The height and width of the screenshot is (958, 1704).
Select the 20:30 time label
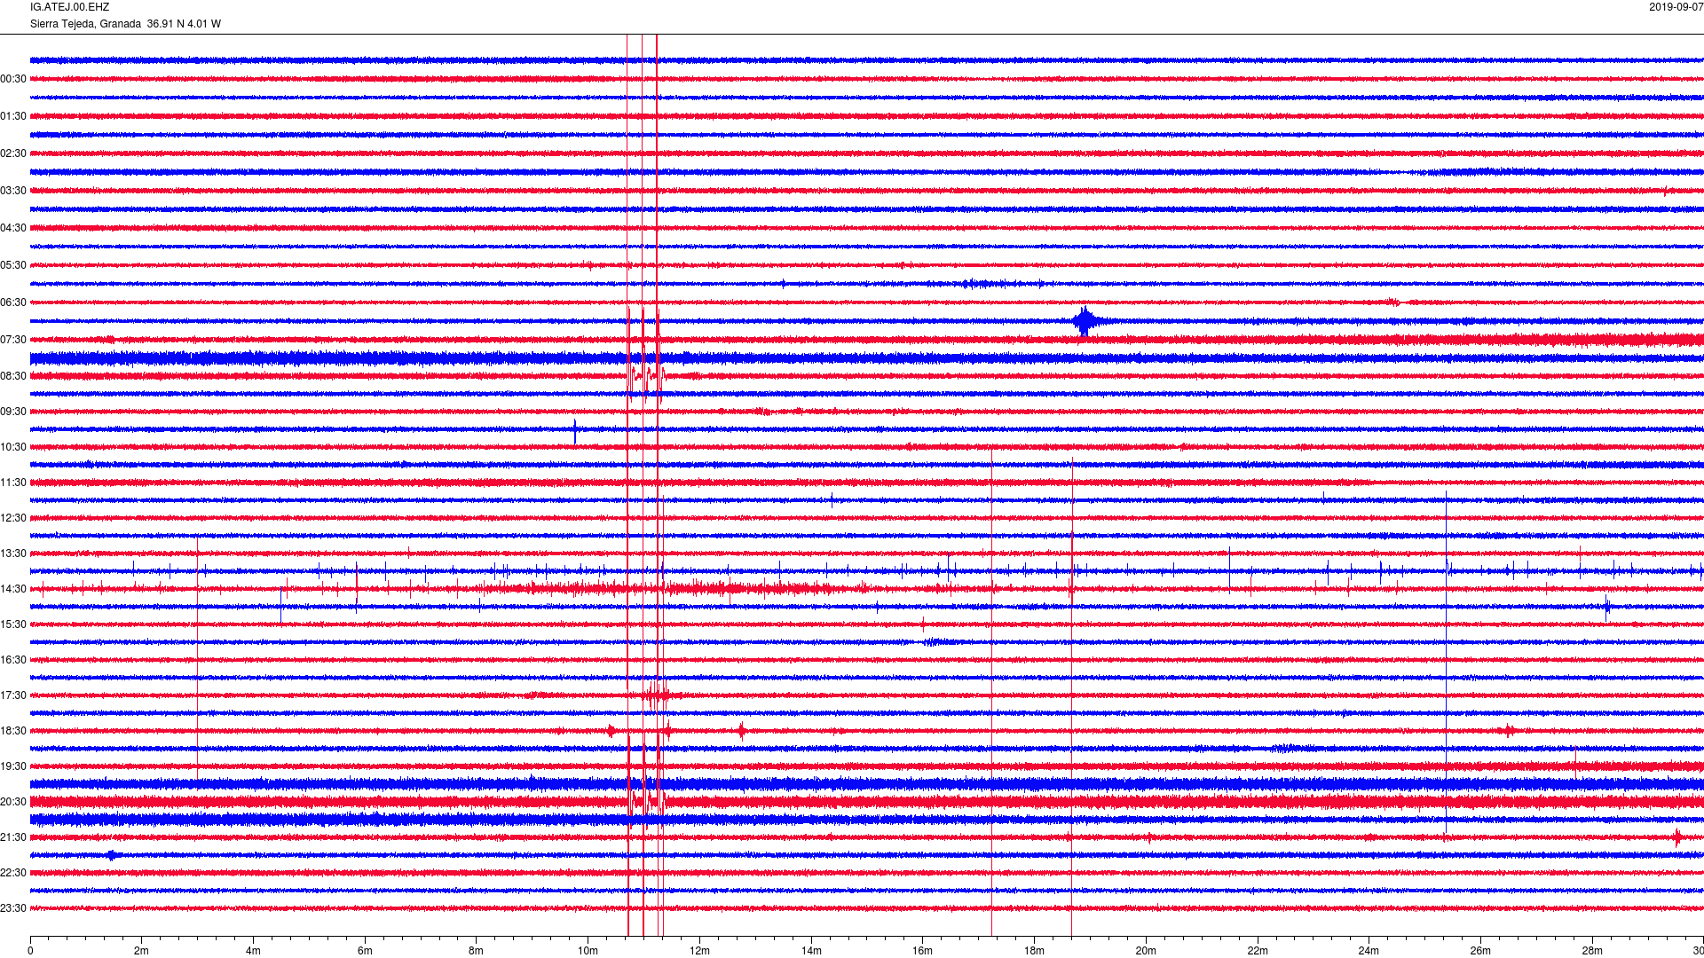(13, 802)
